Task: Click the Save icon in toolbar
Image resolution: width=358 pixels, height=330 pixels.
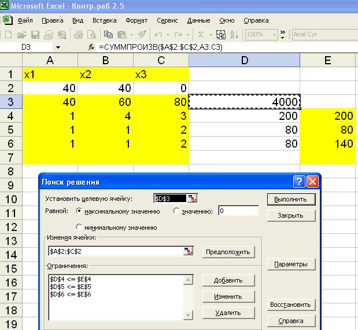Action: pyautogui.click(x=34, y=34)
